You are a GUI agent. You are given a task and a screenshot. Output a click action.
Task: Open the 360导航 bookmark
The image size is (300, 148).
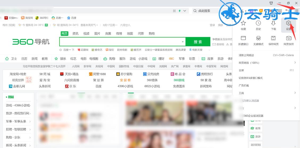tap(42, 18)
